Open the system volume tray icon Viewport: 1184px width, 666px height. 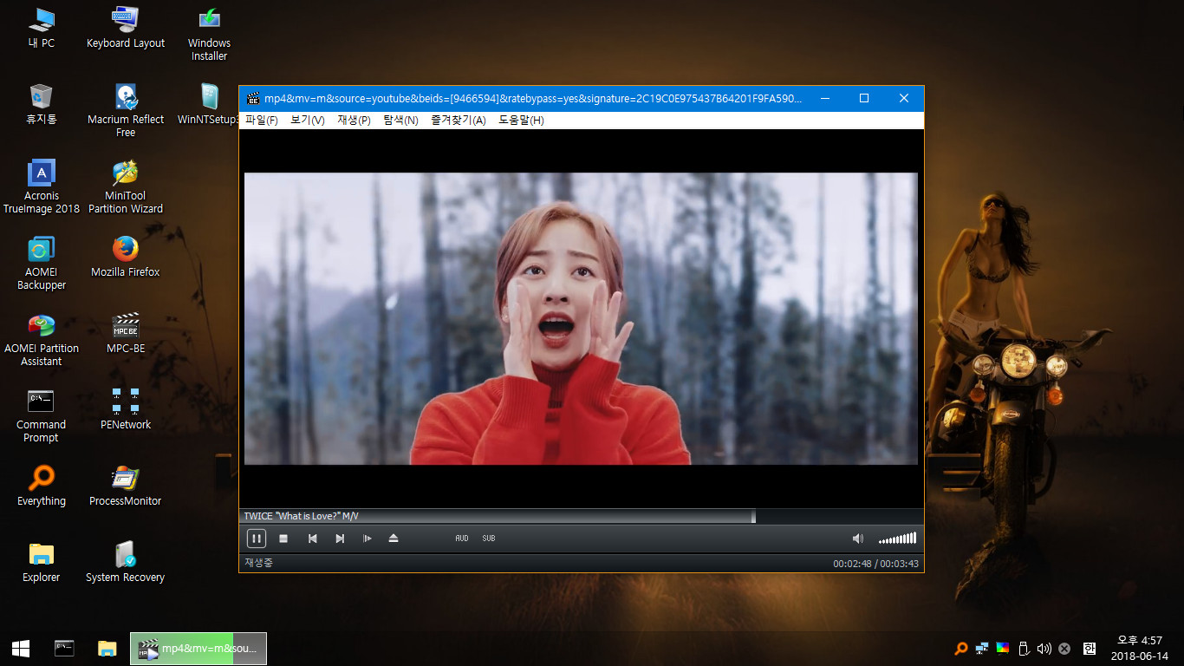(1044, 648)
